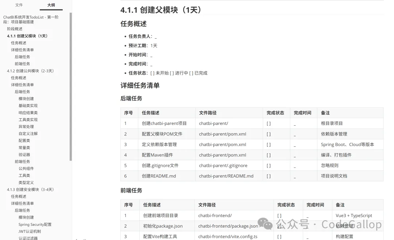Viewport: 394px width, 240px height.
Task: Select 异常处理 outline entry
Action: pyautogui.click(x=26, y=127)
